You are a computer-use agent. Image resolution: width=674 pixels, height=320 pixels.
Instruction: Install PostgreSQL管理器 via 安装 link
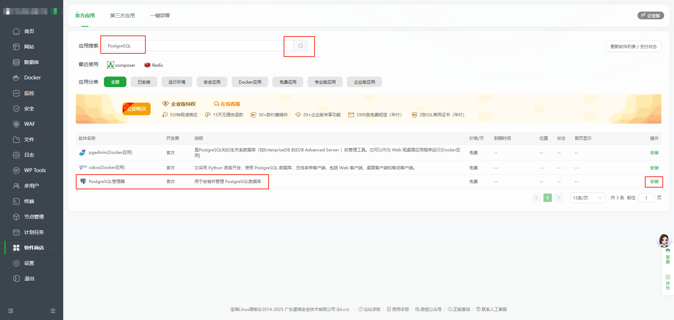coord(654,182)
